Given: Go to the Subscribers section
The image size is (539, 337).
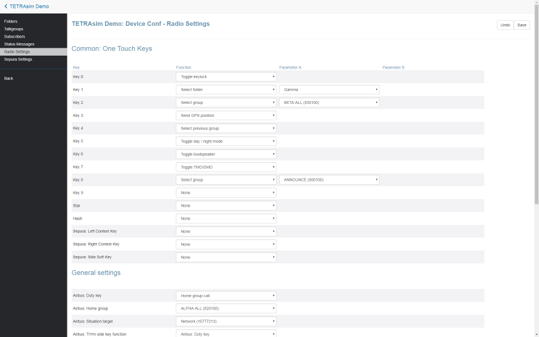Looking at the screenshot, I should tap(15, 37).
